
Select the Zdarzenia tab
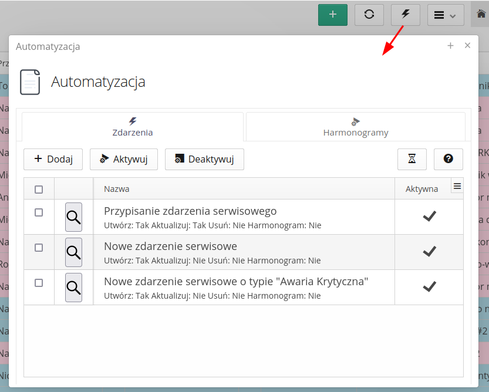tap(133, 127)
